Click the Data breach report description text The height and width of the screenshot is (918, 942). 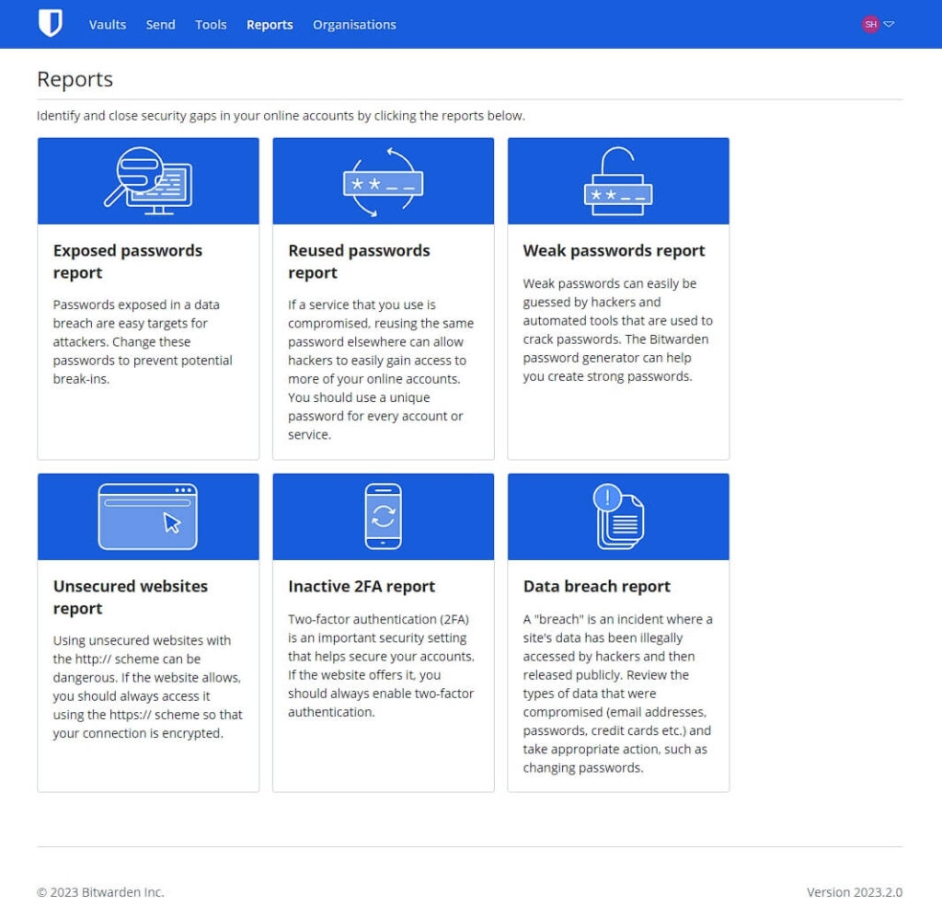[x=617, y=693]
